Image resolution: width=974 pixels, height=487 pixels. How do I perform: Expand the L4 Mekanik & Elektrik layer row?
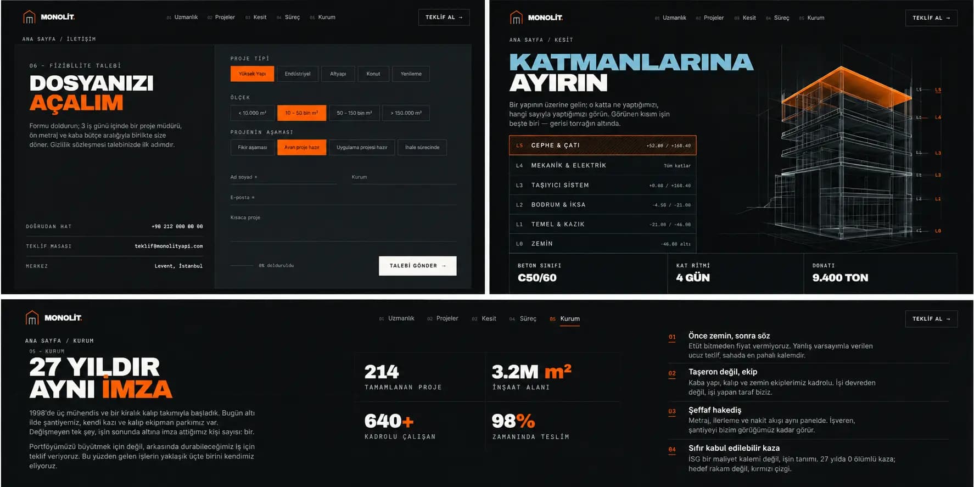click(x=602, y=165)
